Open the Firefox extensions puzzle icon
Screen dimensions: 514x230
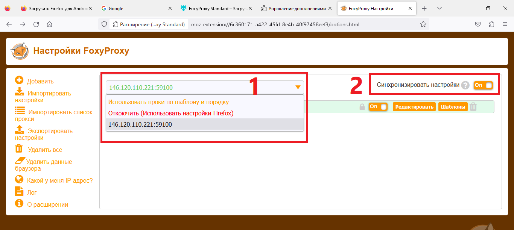click(x=491, y=24)
